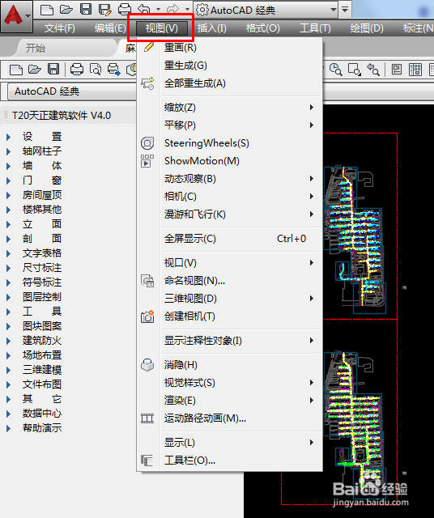The height and width of the screenshot is (518, 434).
Task: Expand the 门窗 tree category
Action: (x=9, y=180)
